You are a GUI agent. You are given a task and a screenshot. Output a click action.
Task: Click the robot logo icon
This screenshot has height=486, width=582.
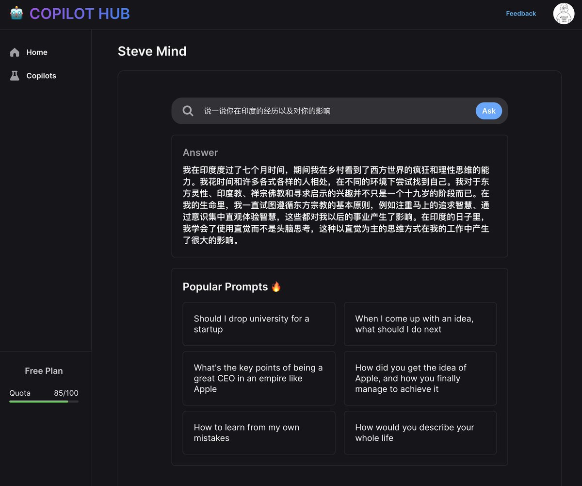coord(16,13)
